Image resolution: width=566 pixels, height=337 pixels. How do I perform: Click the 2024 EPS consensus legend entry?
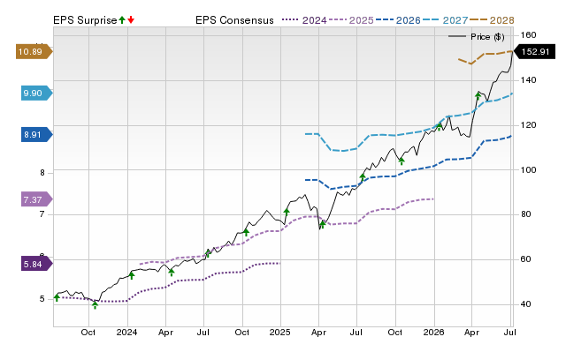pos(304,20)
